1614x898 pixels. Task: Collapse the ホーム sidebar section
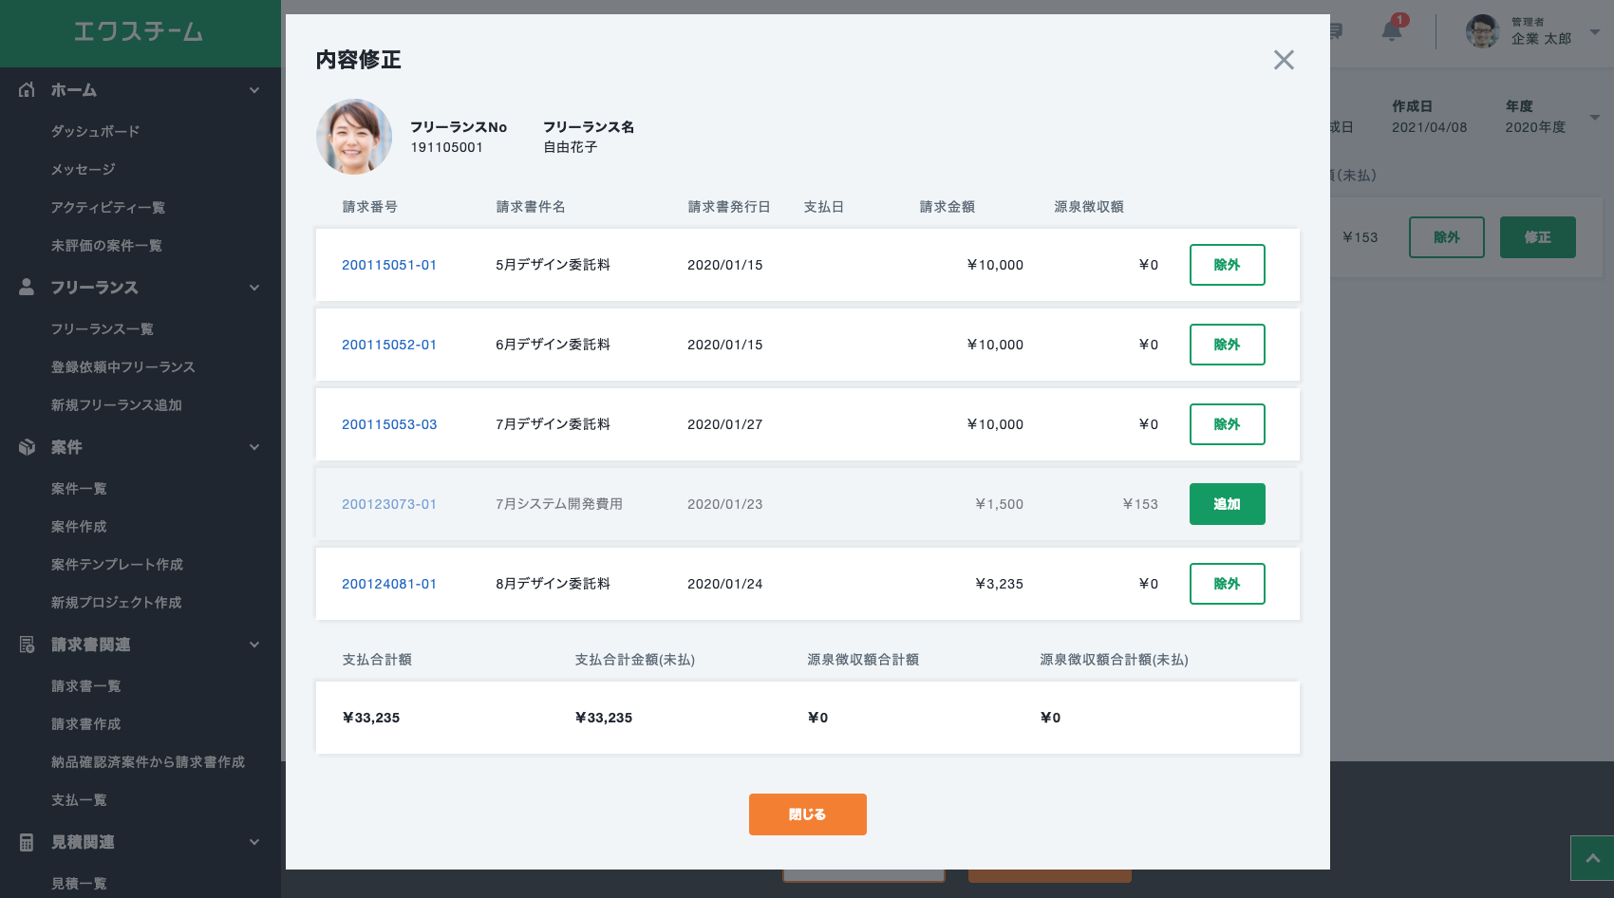click(254, 90)
